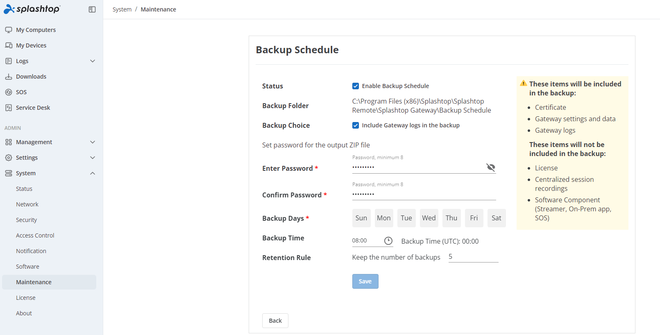660x335 pixels.
Task: Uncheck Include Gateway logs in backup
Action: [x=356, y=125]
